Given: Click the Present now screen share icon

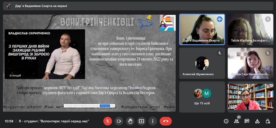Looking at the screenshot, I should point(141,121).
